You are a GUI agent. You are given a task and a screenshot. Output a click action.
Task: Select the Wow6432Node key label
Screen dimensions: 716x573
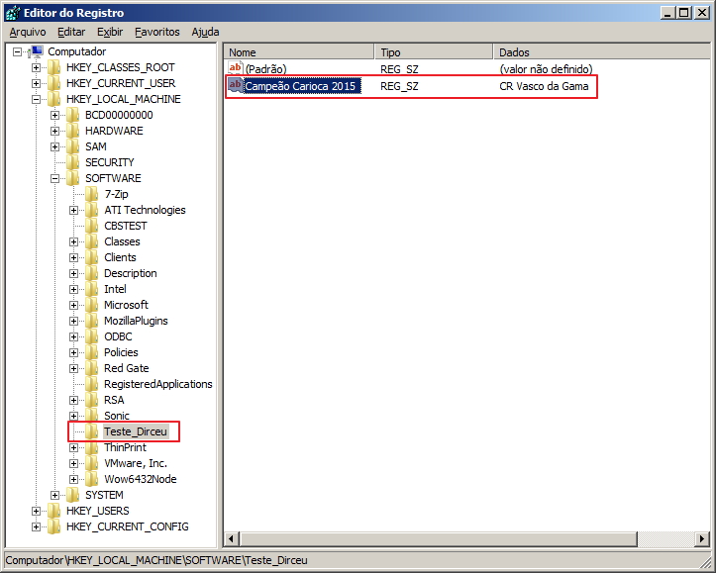click(x=141, y=479)
